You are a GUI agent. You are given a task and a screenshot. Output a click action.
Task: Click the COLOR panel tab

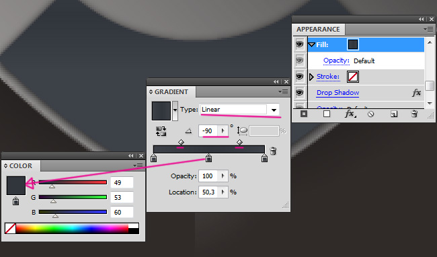[22, 166]
